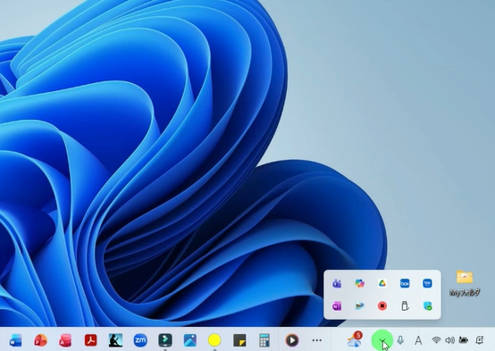
Task: Select the Myフォルダ desktop folder
Action: pos(465,283)
